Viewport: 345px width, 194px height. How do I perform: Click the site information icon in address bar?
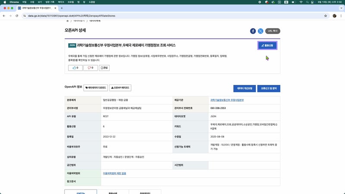(x=25, y=16)
